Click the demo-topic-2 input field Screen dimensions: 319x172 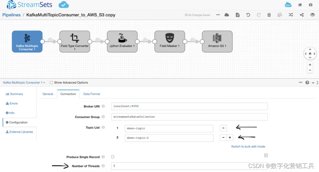click(169, 138)
